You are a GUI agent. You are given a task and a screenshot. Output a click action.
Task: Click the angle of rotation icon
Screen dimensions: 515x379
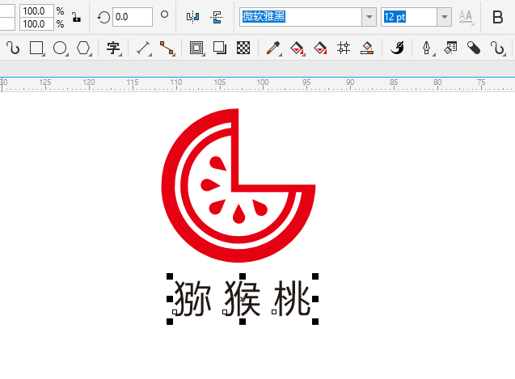pos(103,17)
